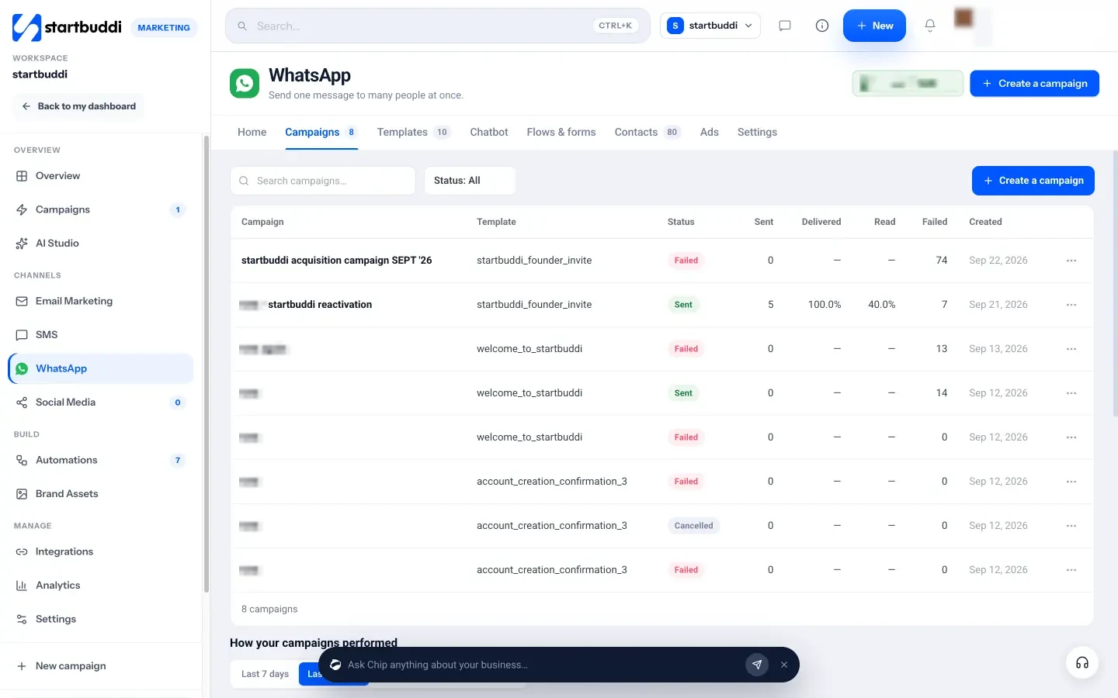Click the WhatsApp app logo icon
This screenshot has width=1118, height=698.
click(245, 84)
